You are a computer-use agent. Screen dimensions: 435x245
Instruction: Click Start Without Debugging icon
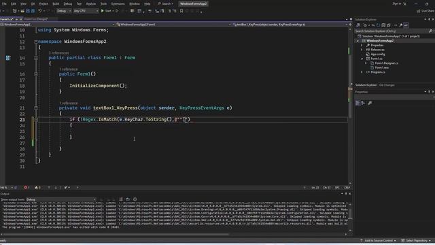[117, 11]
